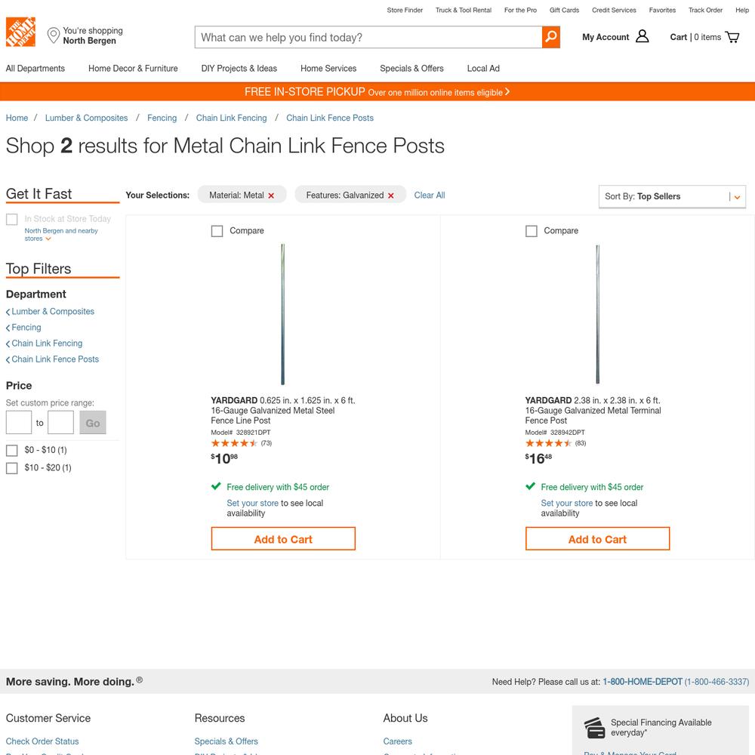Click star rating of Fence Line Post
Screen dimensions: 755x755
pyautogui.click(x=234, y=443)
